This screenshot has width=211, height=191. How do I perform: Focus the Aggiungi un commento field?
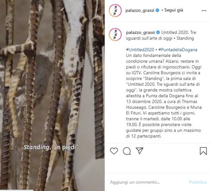point(148,182)
